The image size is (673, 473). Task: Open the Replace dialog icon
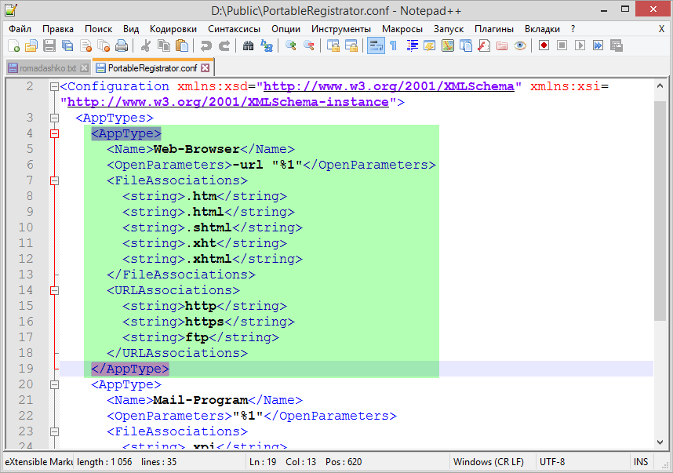tap(267, 45)
